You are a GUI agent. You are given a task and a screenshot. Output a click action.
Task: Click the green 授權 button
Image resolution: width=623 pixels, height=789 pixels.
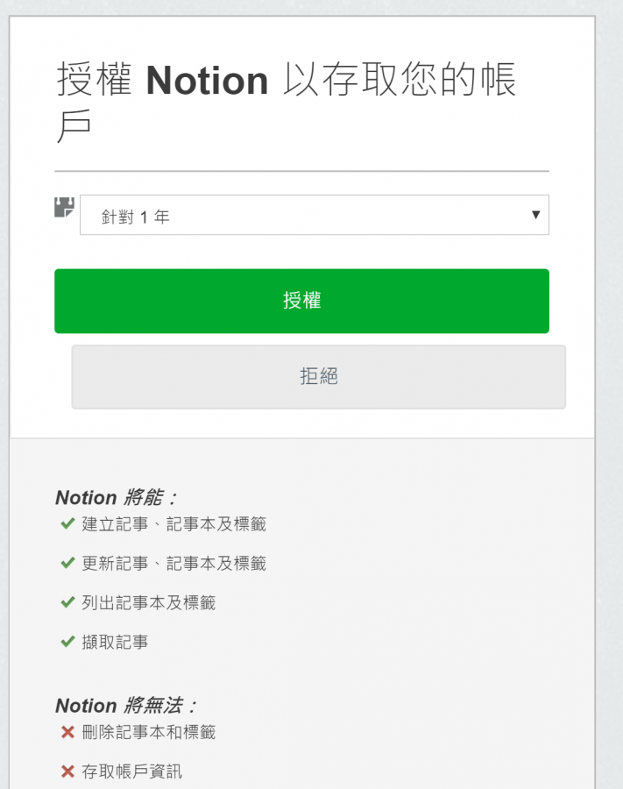[301, 301]
